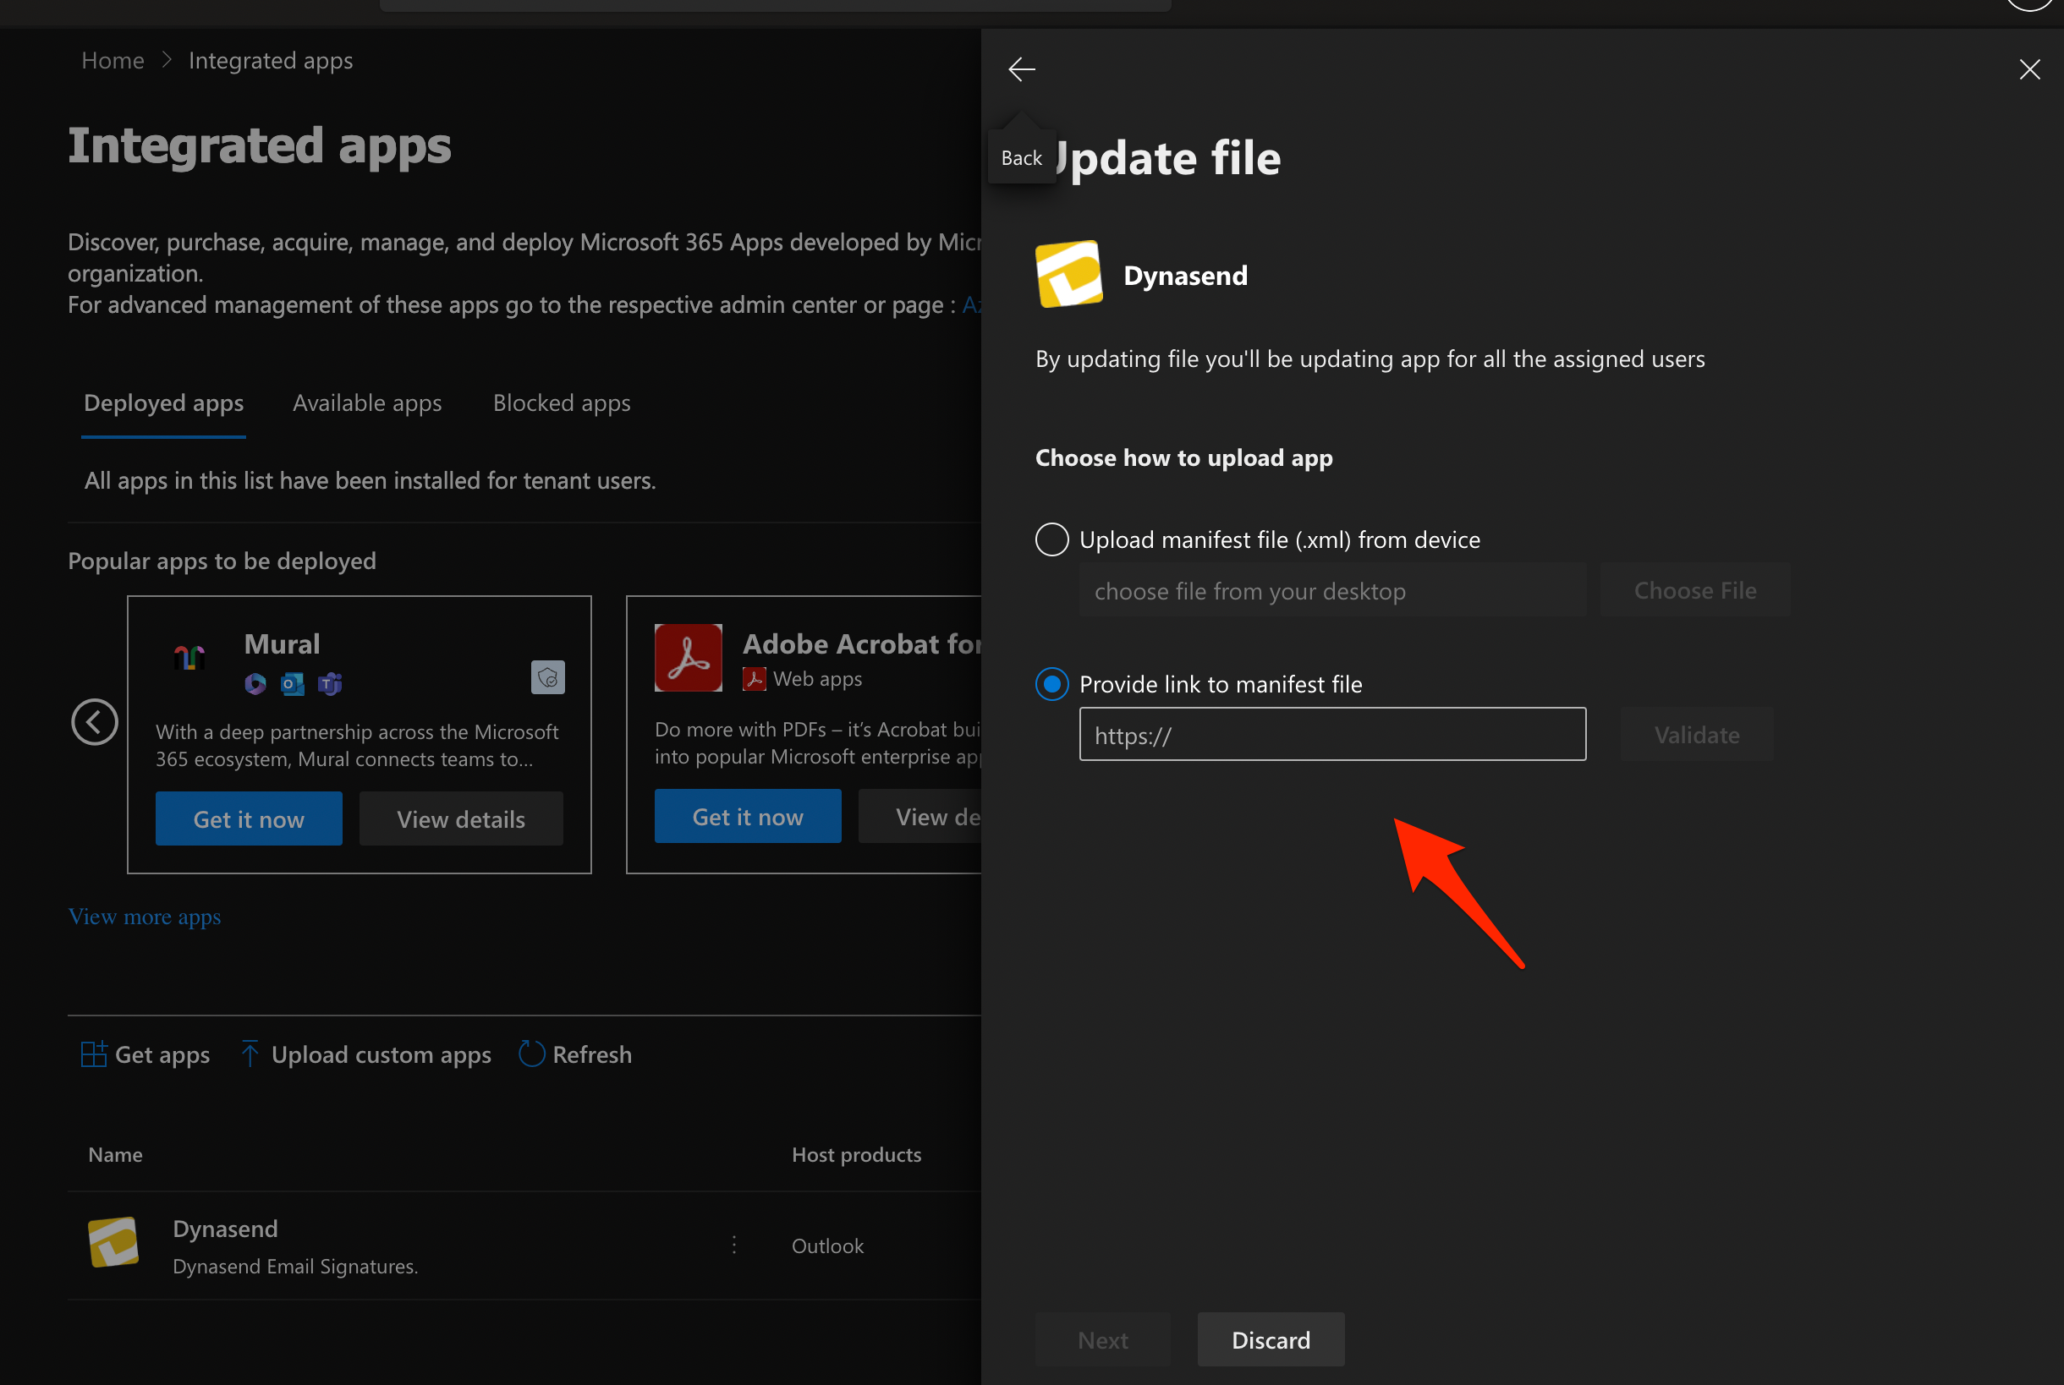
Task: Click the https:// manifest link field
Action: click(x=1331, y=734)
